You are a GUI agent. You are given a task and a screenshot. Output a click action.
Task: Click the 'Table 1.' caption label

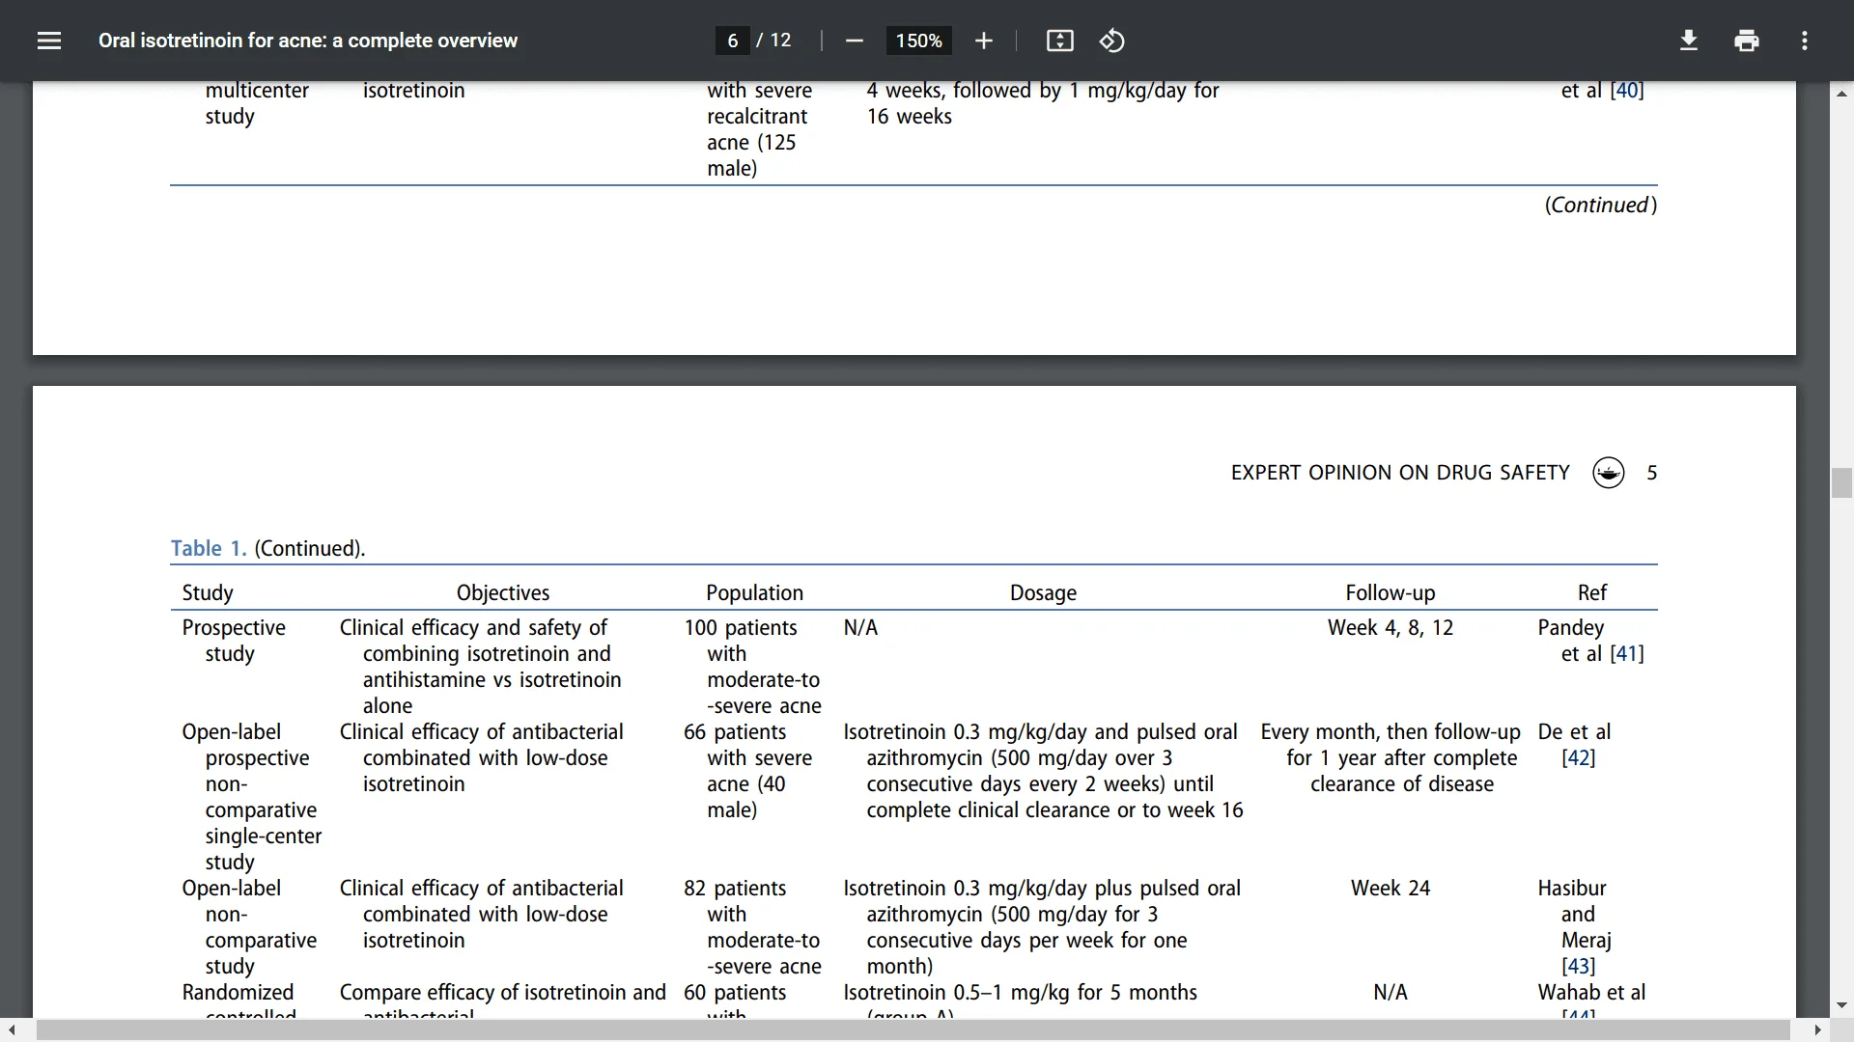tap(209, 548)
